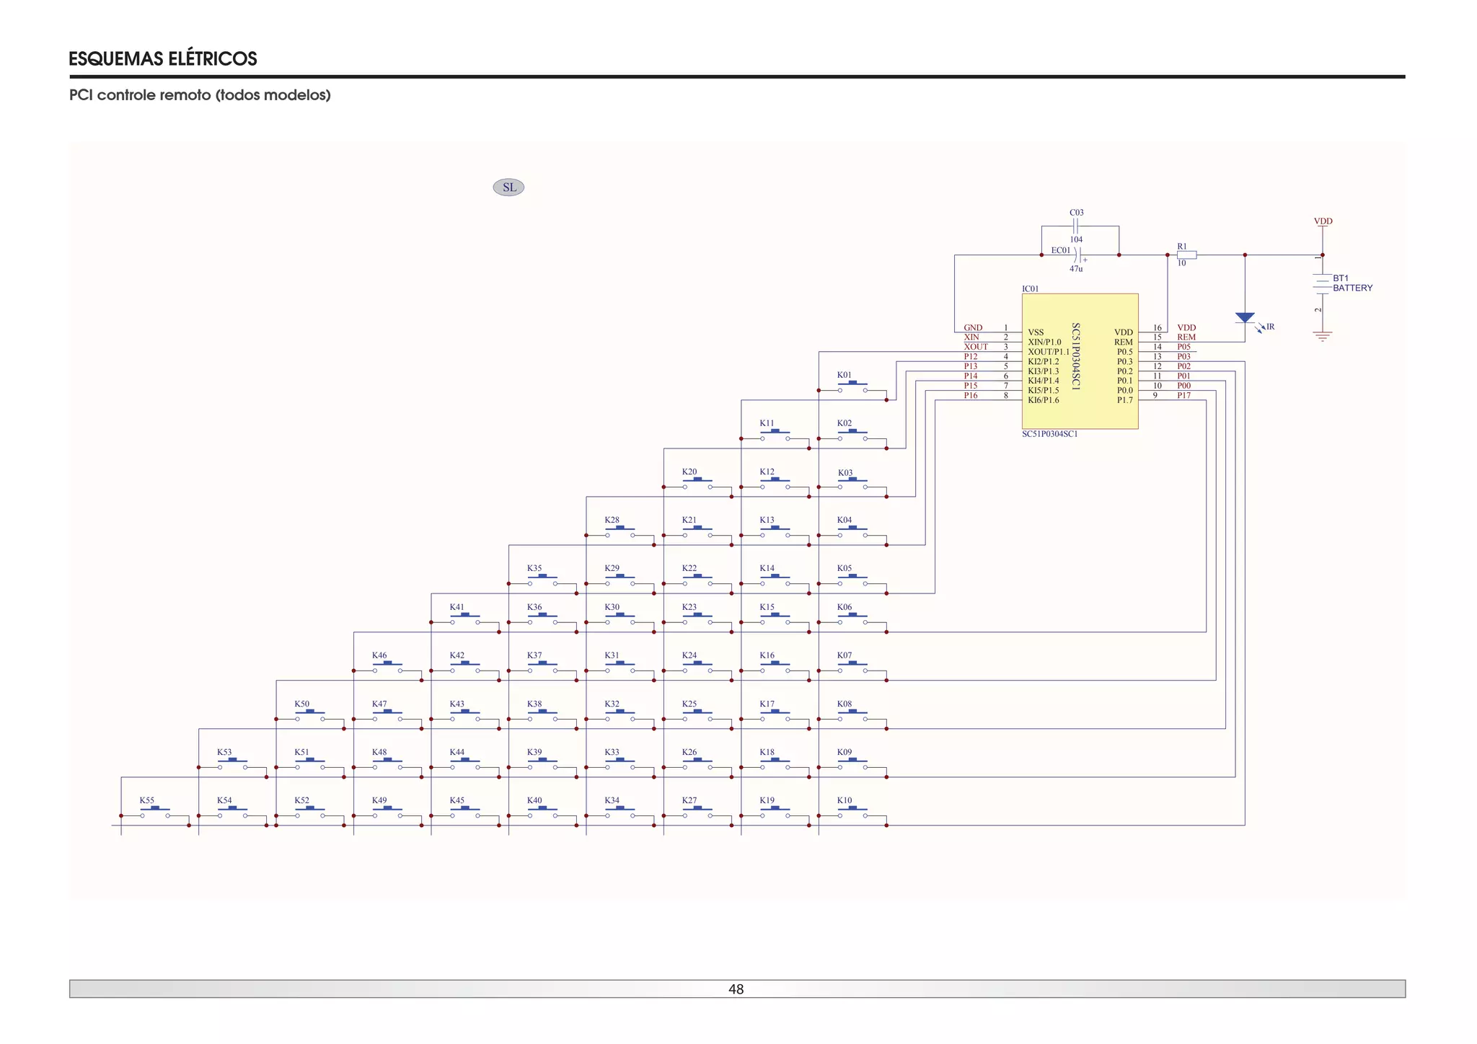Click the EC01 electrolytic capacitor symbol

pyautogui.click(x=1077, y=255)
